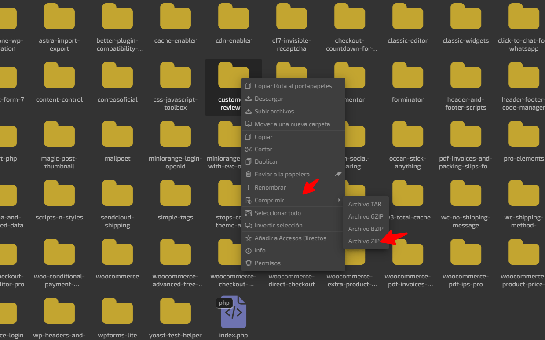The width and height of the screenshot is (545, 340).
Task: Click the duplicate icon beside Duplicar
Action: click(x=249, y=161)
